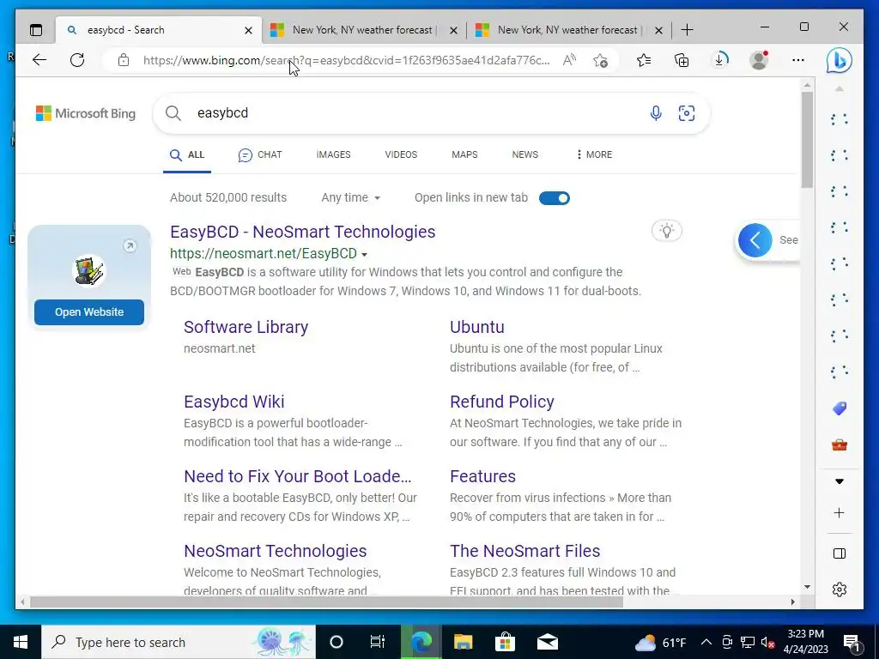Open EasyBCD - NeoSmart Technologies result
Screen dimensions: 879x659
[303, 232]
